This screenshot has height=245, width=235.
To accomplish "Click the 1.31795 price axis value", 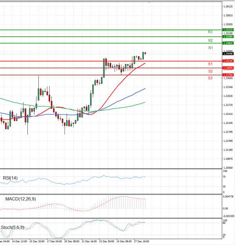I will [x=228, y=132].
